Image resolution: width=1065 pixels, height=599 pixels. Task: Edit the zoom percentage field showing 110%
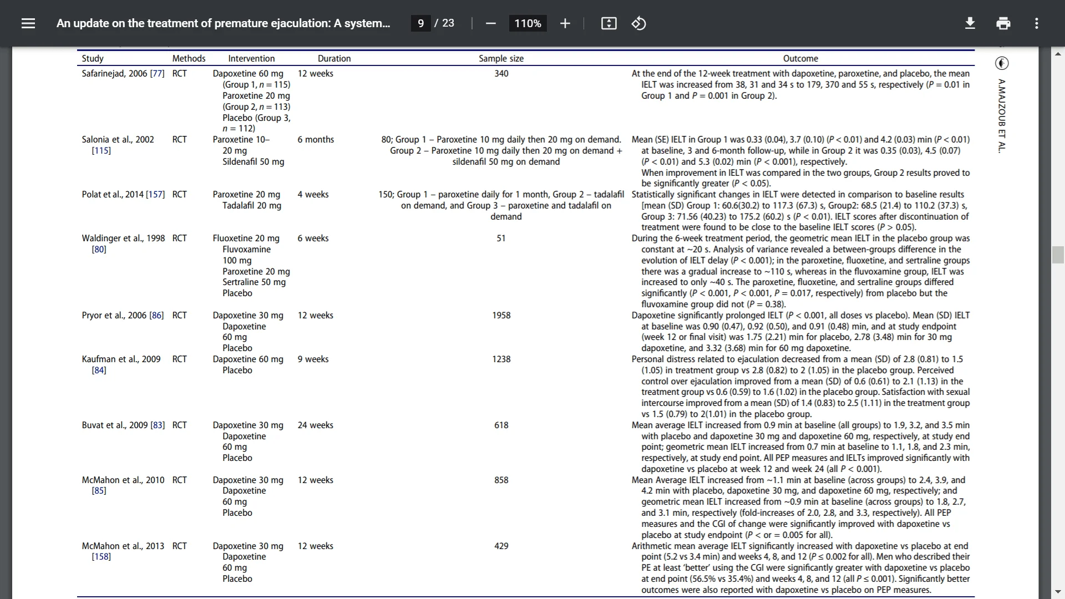528,23
